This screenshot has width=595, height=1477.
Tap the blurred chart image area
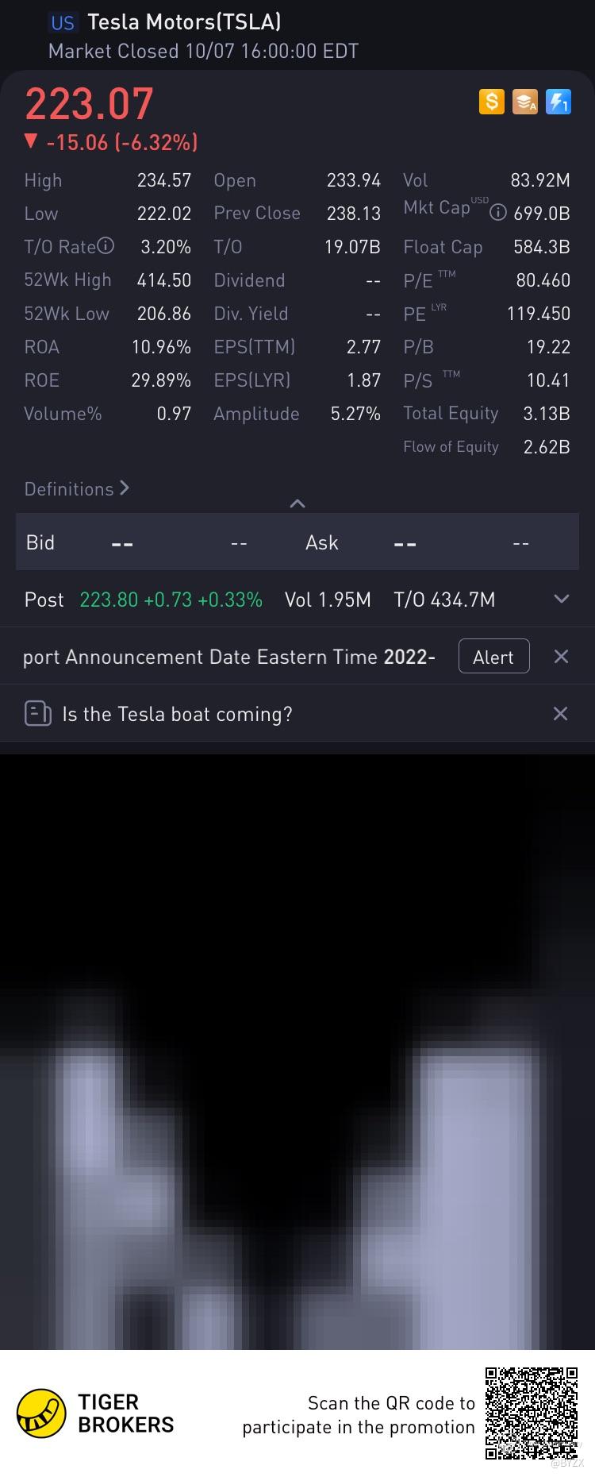point(297,1052)
